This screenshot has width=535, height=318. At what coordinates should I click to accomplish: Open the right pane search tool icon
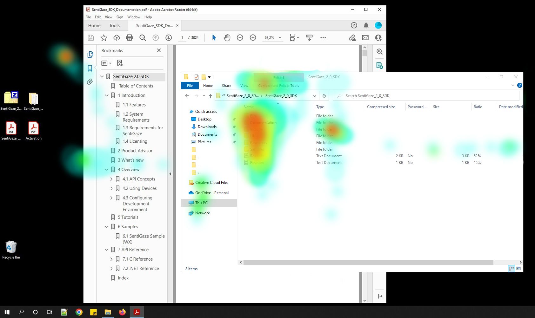pos(379,52)
